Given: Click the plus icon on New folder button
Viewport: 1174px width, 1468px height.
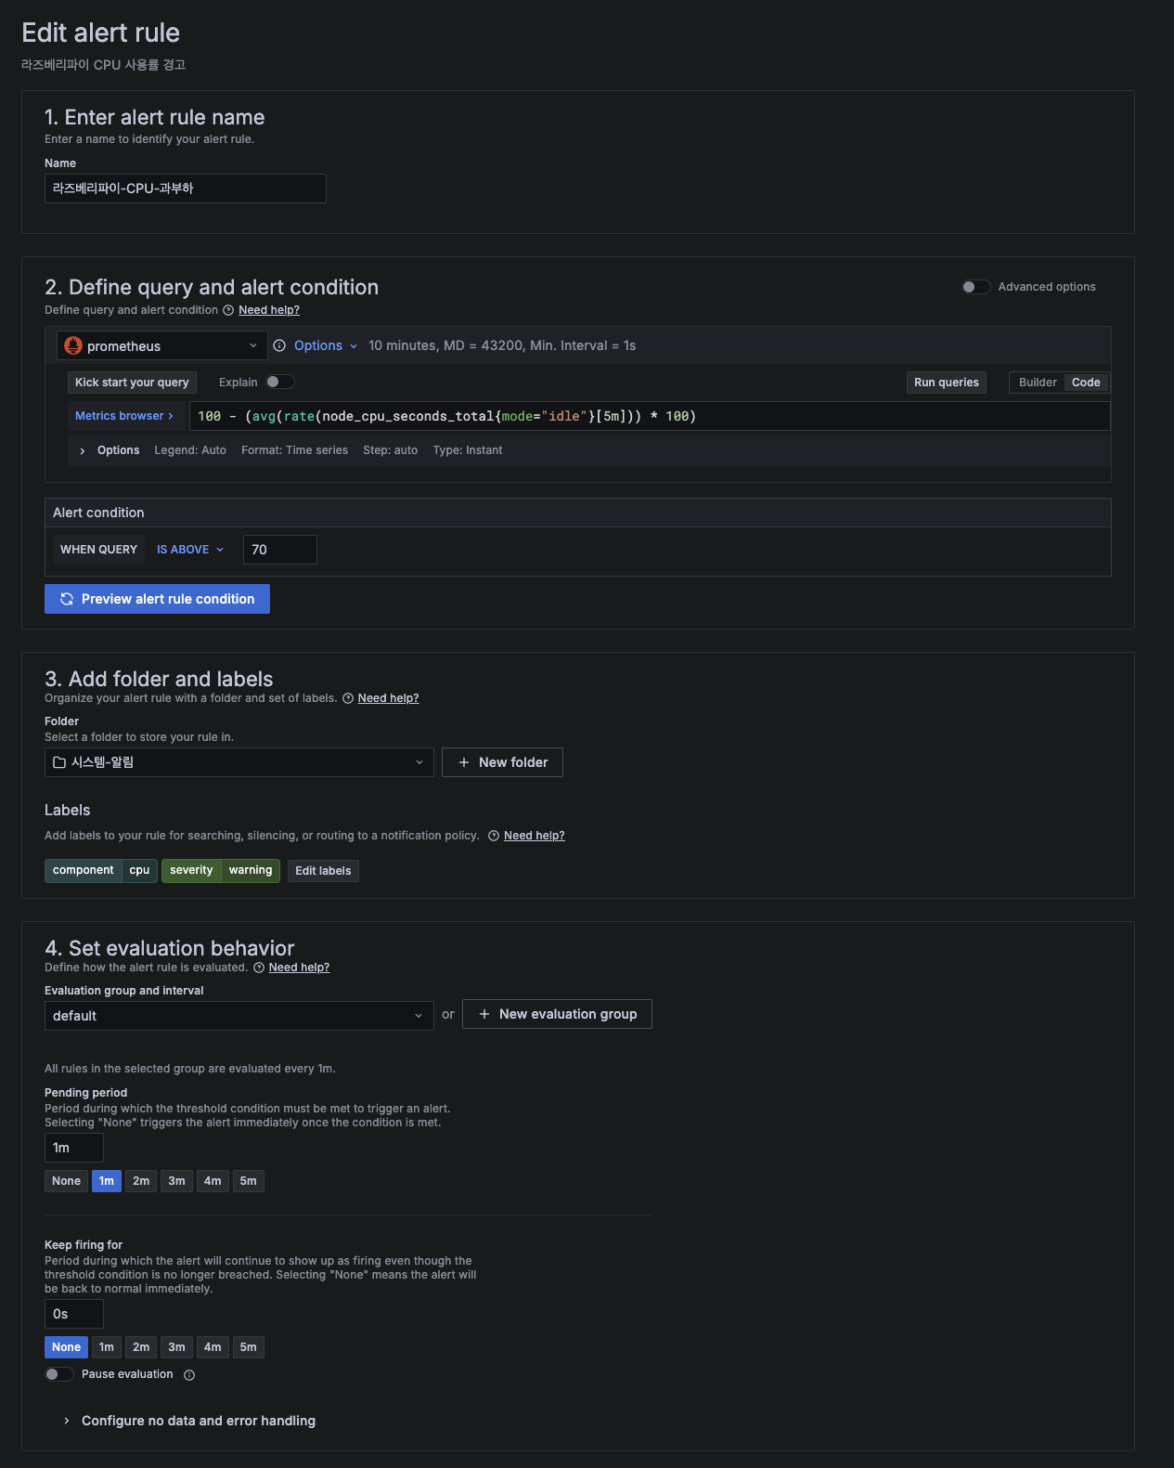Looking at the screenshot, I should click(464, 762).
